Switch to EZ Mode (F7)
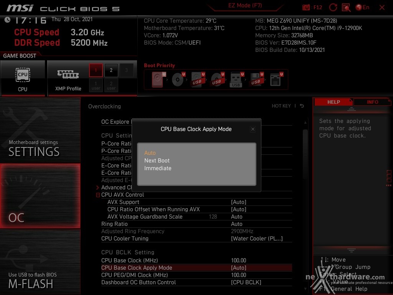This screenshot has height=295, width=393. (245, 6)
